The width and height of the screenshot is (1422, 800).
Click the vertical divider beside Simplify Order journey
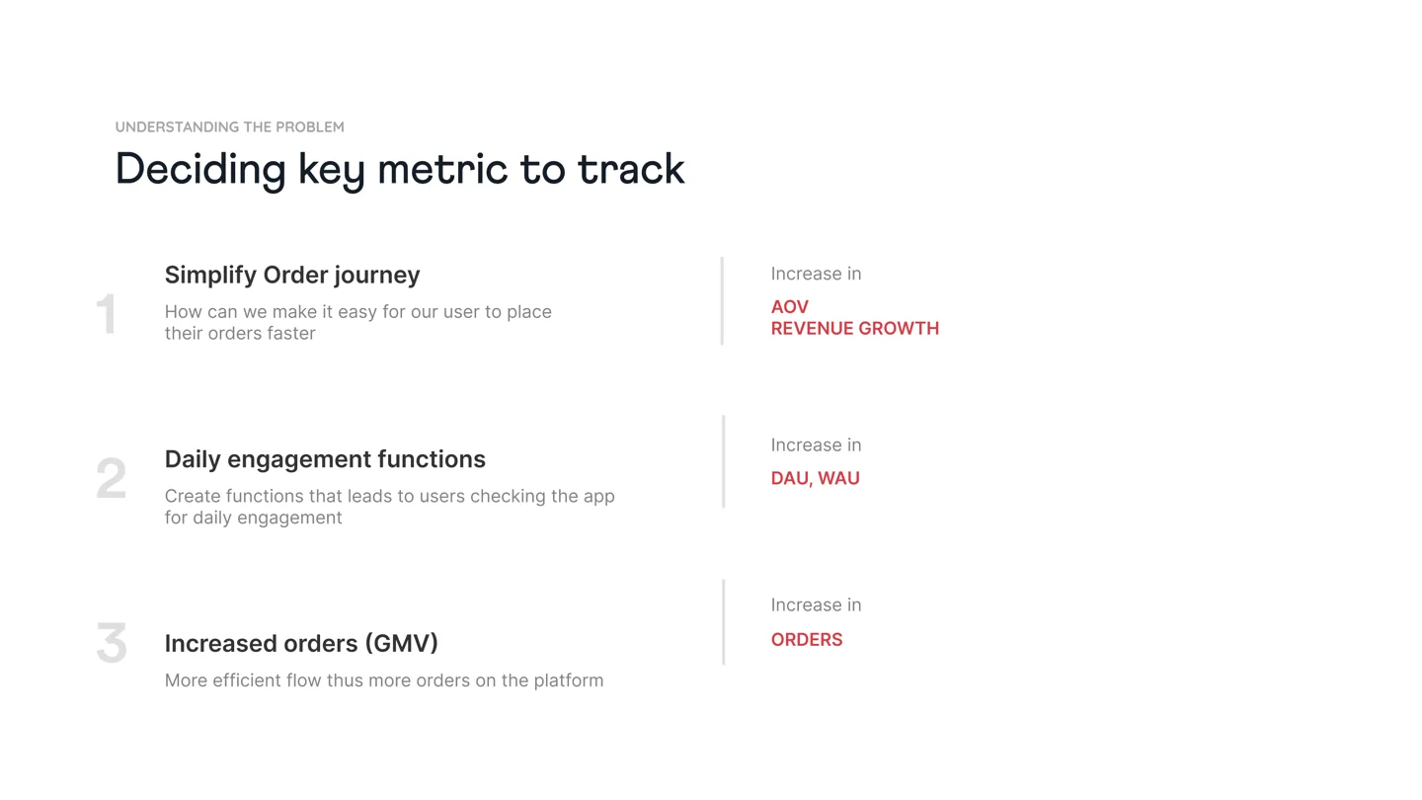tap(723, 301)
